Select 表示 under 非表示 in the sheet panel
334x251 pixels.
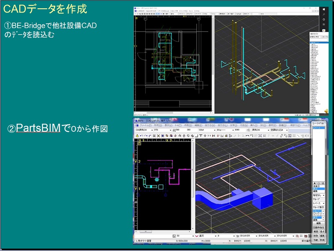tap(319, 189)
